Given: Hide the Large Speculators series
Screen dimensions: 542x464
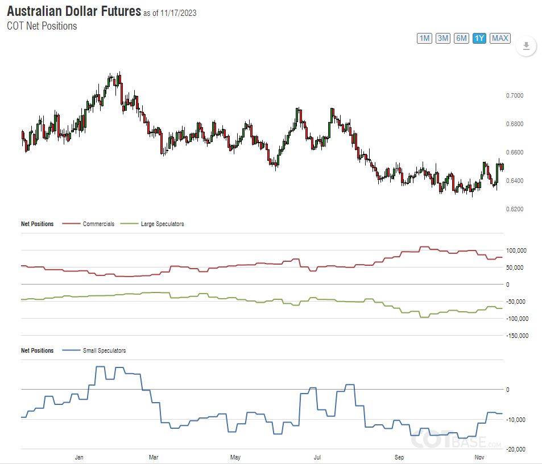Looking at the screenshot, I should (162, 224).
